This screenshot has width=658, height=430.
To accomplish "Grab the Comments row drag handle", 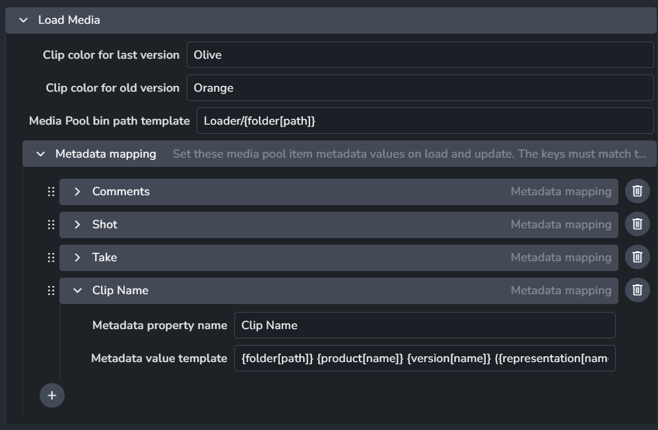I will pos(51,192).
